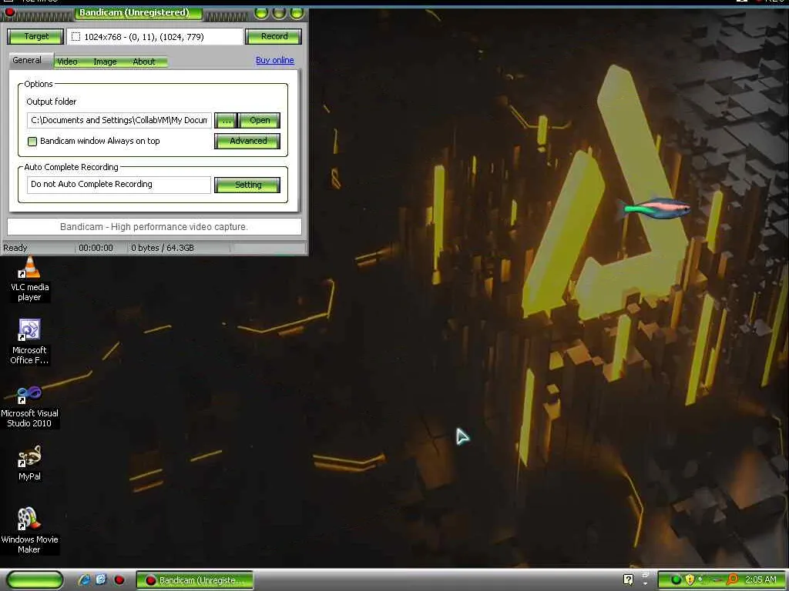The width and height of the screenshot is (789, 591).
Task: Click the Bandicam (Unregistered) window title
Action: coord(134,12)
